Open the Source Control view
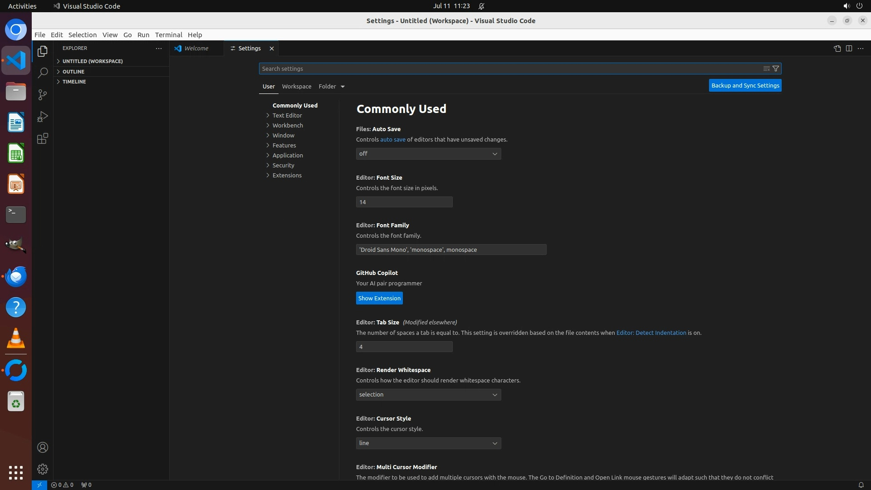The image size is (871, 490). pos(43,94)
